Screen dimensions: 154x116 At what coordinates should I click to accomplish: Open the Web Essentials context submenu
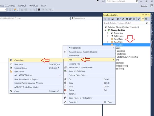(x=89, y=48)
